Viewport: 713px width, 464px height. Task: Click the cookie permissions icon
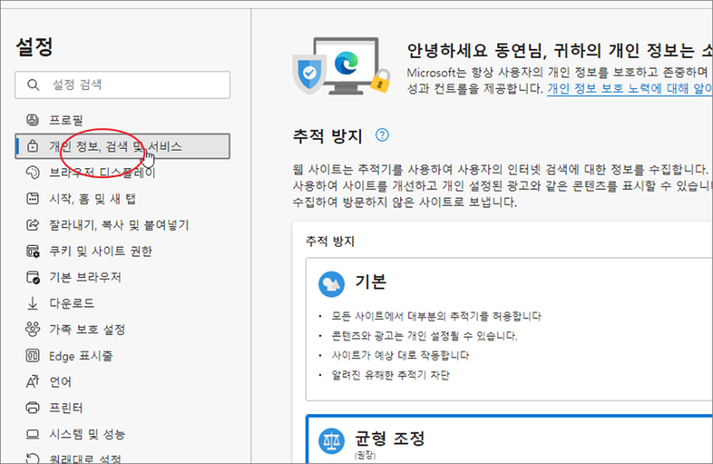(33, 251)
